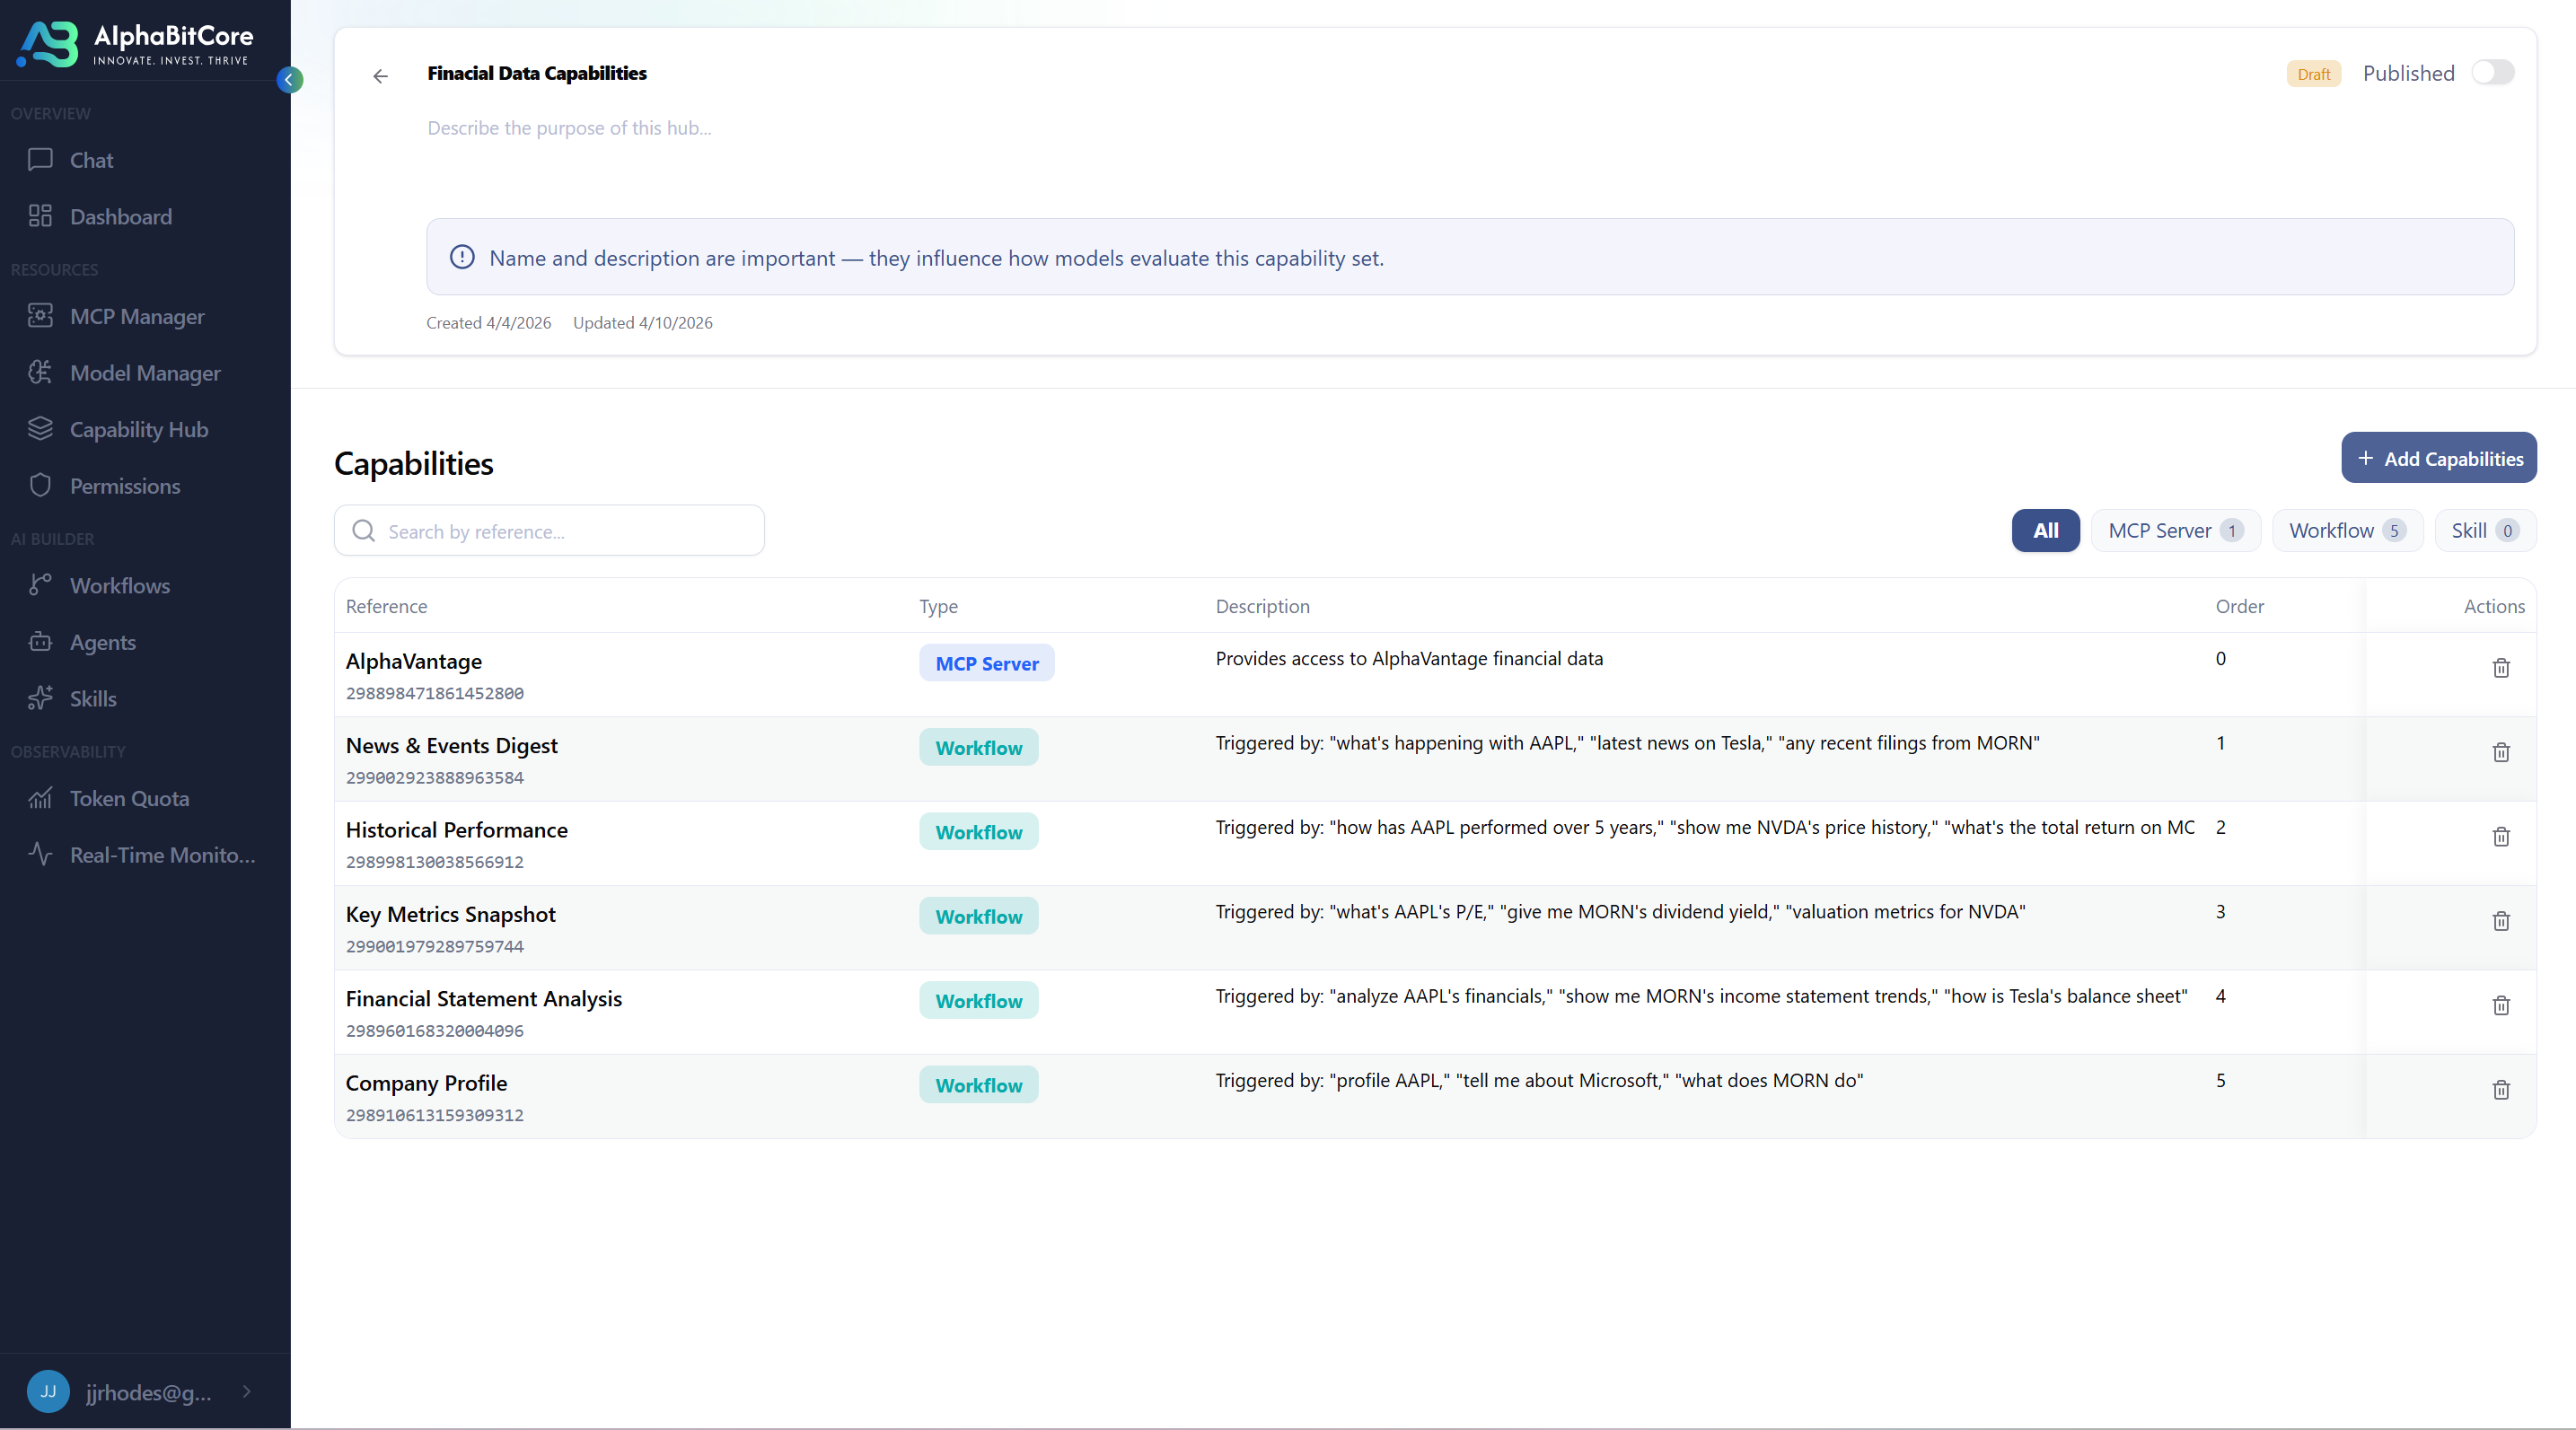Filter capabilities by Skill
Screen dimensions: 2576x1430
click(x=2484, y=530)
